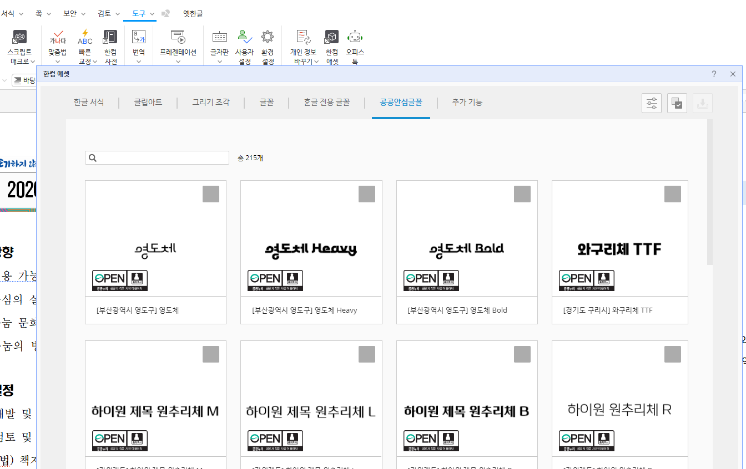The image size is (746, 469).
Task: Click the OPEN license badge on 와구리체 TTF card
Action: click(x=587, y=281)
